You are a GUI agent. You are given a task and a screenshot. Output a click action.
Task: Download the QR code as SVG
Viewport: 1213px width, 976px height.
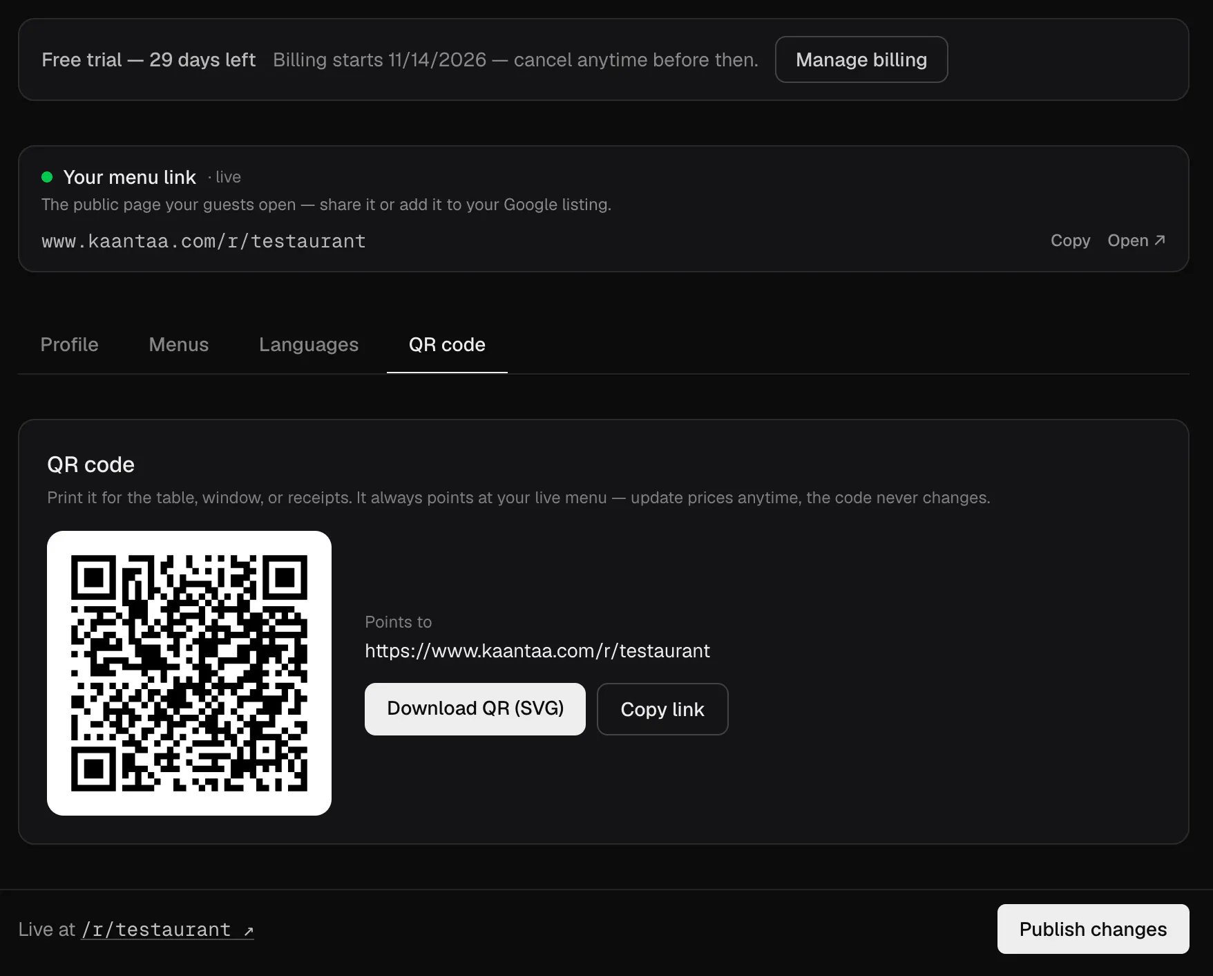point(475,708)
